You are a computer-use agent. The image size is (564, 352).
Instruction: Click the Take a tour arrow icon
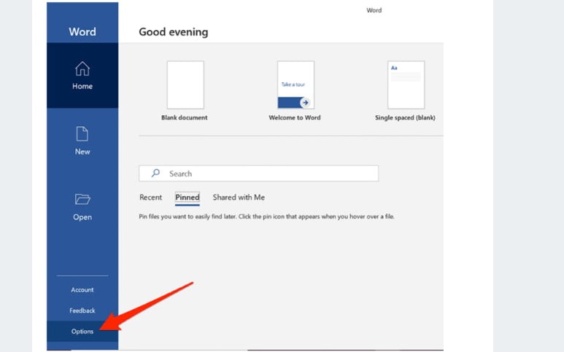305,102
